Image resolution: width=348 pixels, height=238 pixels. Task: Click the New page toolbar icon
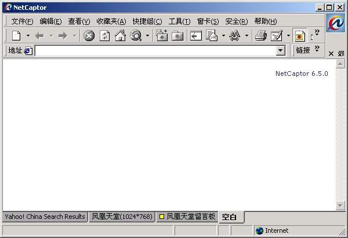click(x=16, y=36)
